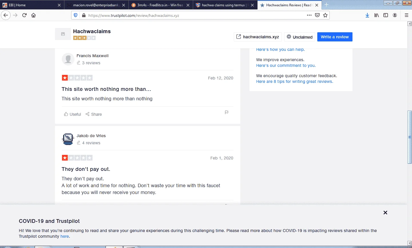Image resolution: width=412 pixels, height=248 pixels.
Task: Reload the current page
Action: pyautogui.click(x=25, y=15)
